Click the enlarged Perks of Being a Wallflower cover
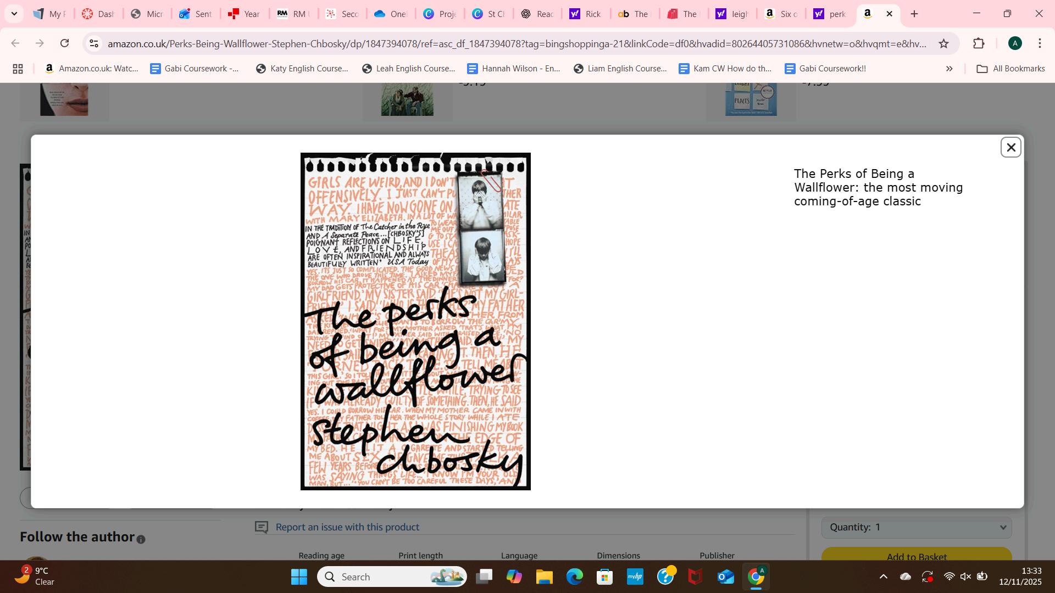Viewport: 1055px width, 593px height. [415, 321]
